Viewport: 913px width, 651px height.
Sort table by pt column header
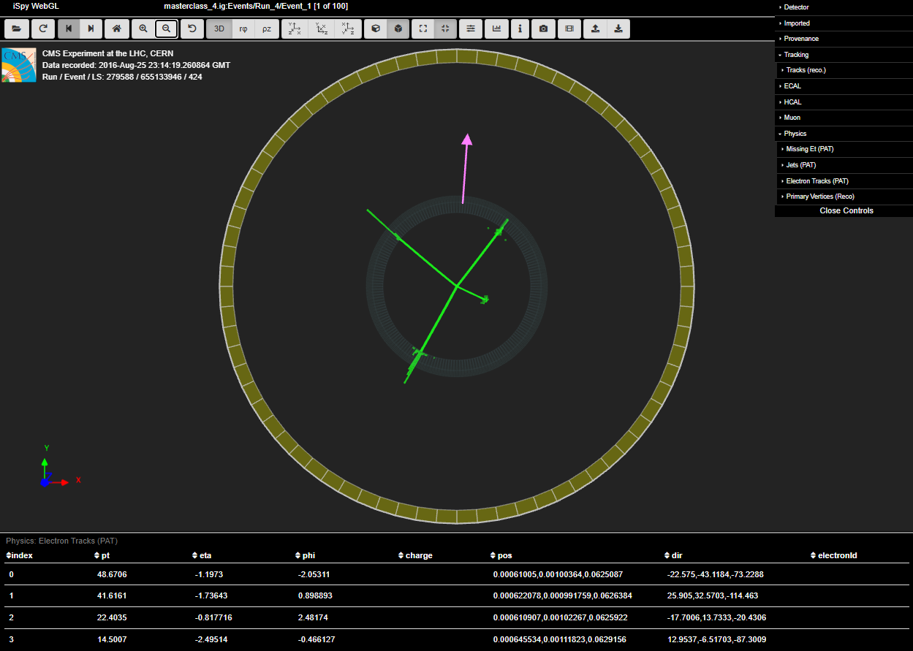tap(105, 555)
